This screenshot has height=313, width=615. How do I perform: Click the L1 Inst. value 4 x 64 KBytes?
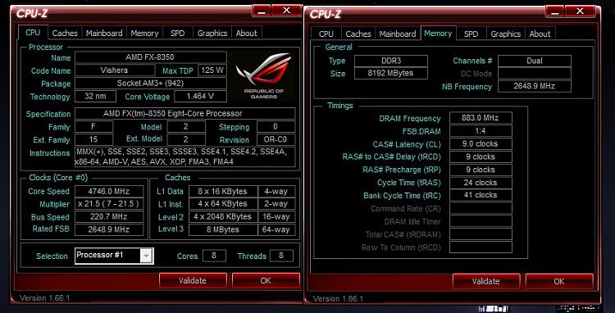223,204
